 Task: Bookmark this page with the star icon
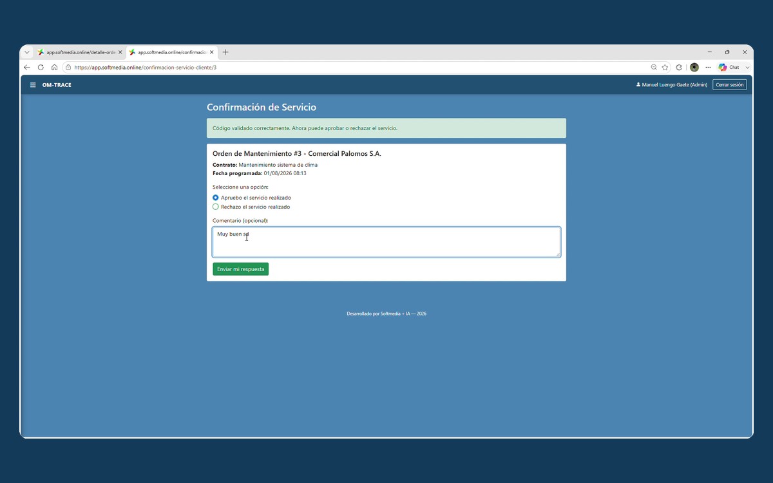point(665,67)
